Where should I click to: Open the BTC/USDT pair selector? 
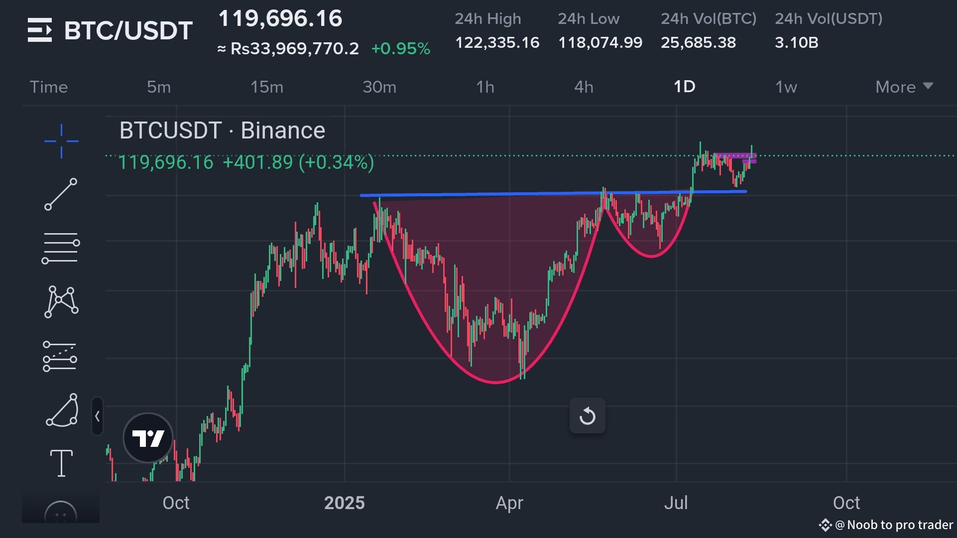click(x=128, y=31)
